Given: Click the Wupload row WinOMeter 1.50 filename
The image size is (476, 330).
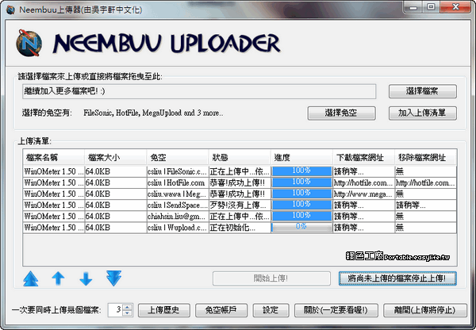Looking at the screenshot, I should (x=54, y=228).
